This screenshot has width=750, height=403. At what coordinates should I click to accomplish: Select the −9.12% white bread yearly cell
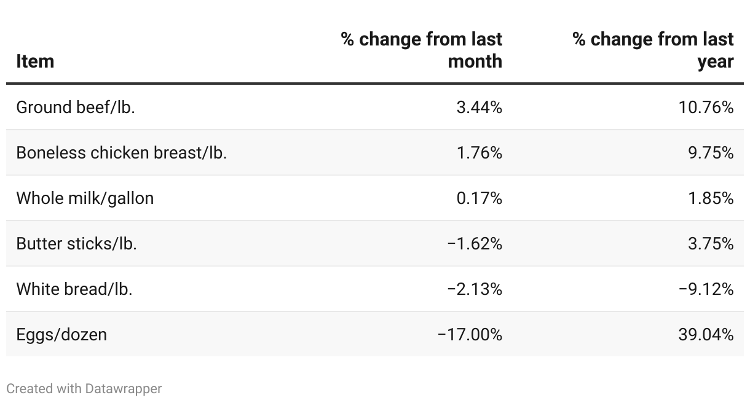click(x=706, y=289)
